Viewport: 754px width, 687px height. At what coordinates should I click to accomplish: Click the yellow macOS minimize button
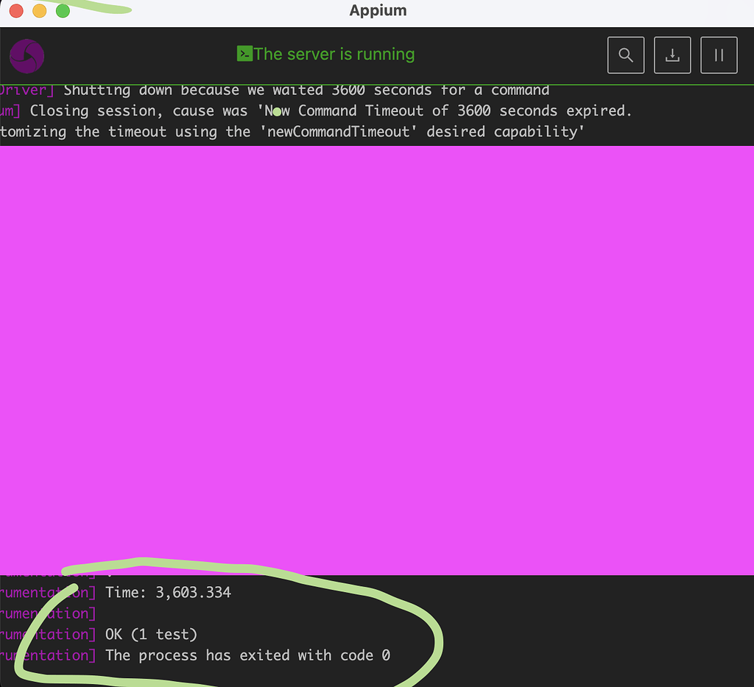click(x=39, y=11)
